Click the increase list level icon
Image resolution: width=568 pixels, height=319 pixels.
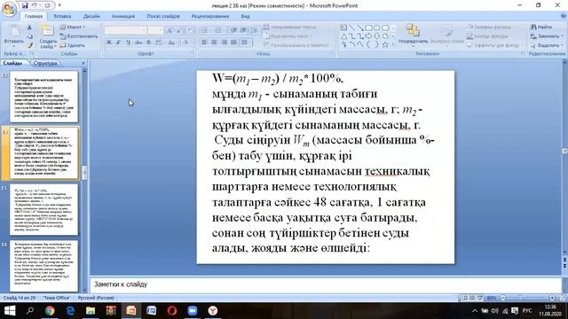tap(243, 30)
